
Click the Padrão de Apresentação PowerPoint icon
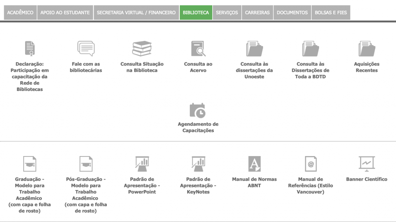(142, 164)
